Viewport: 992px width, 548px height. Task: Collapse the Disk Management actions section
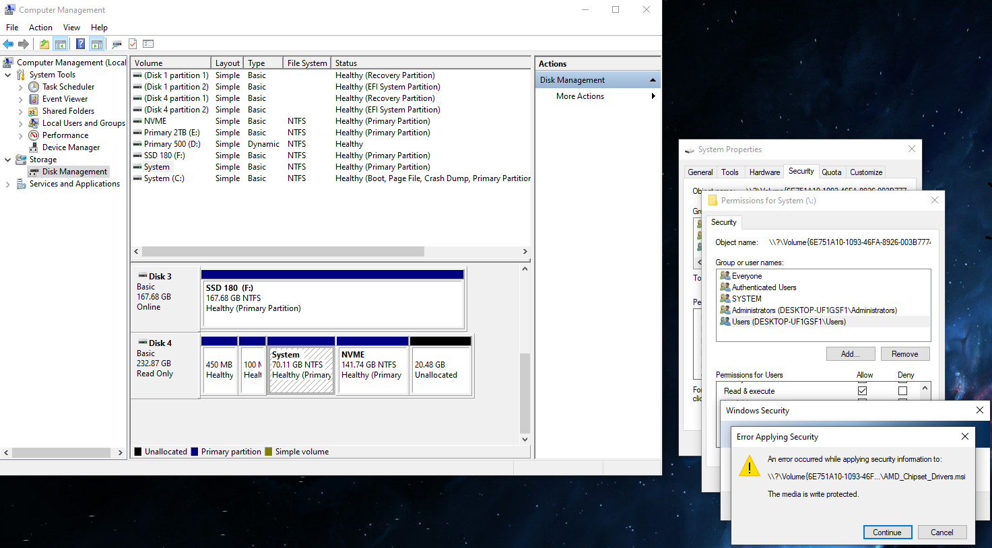[x=652, y=80]
